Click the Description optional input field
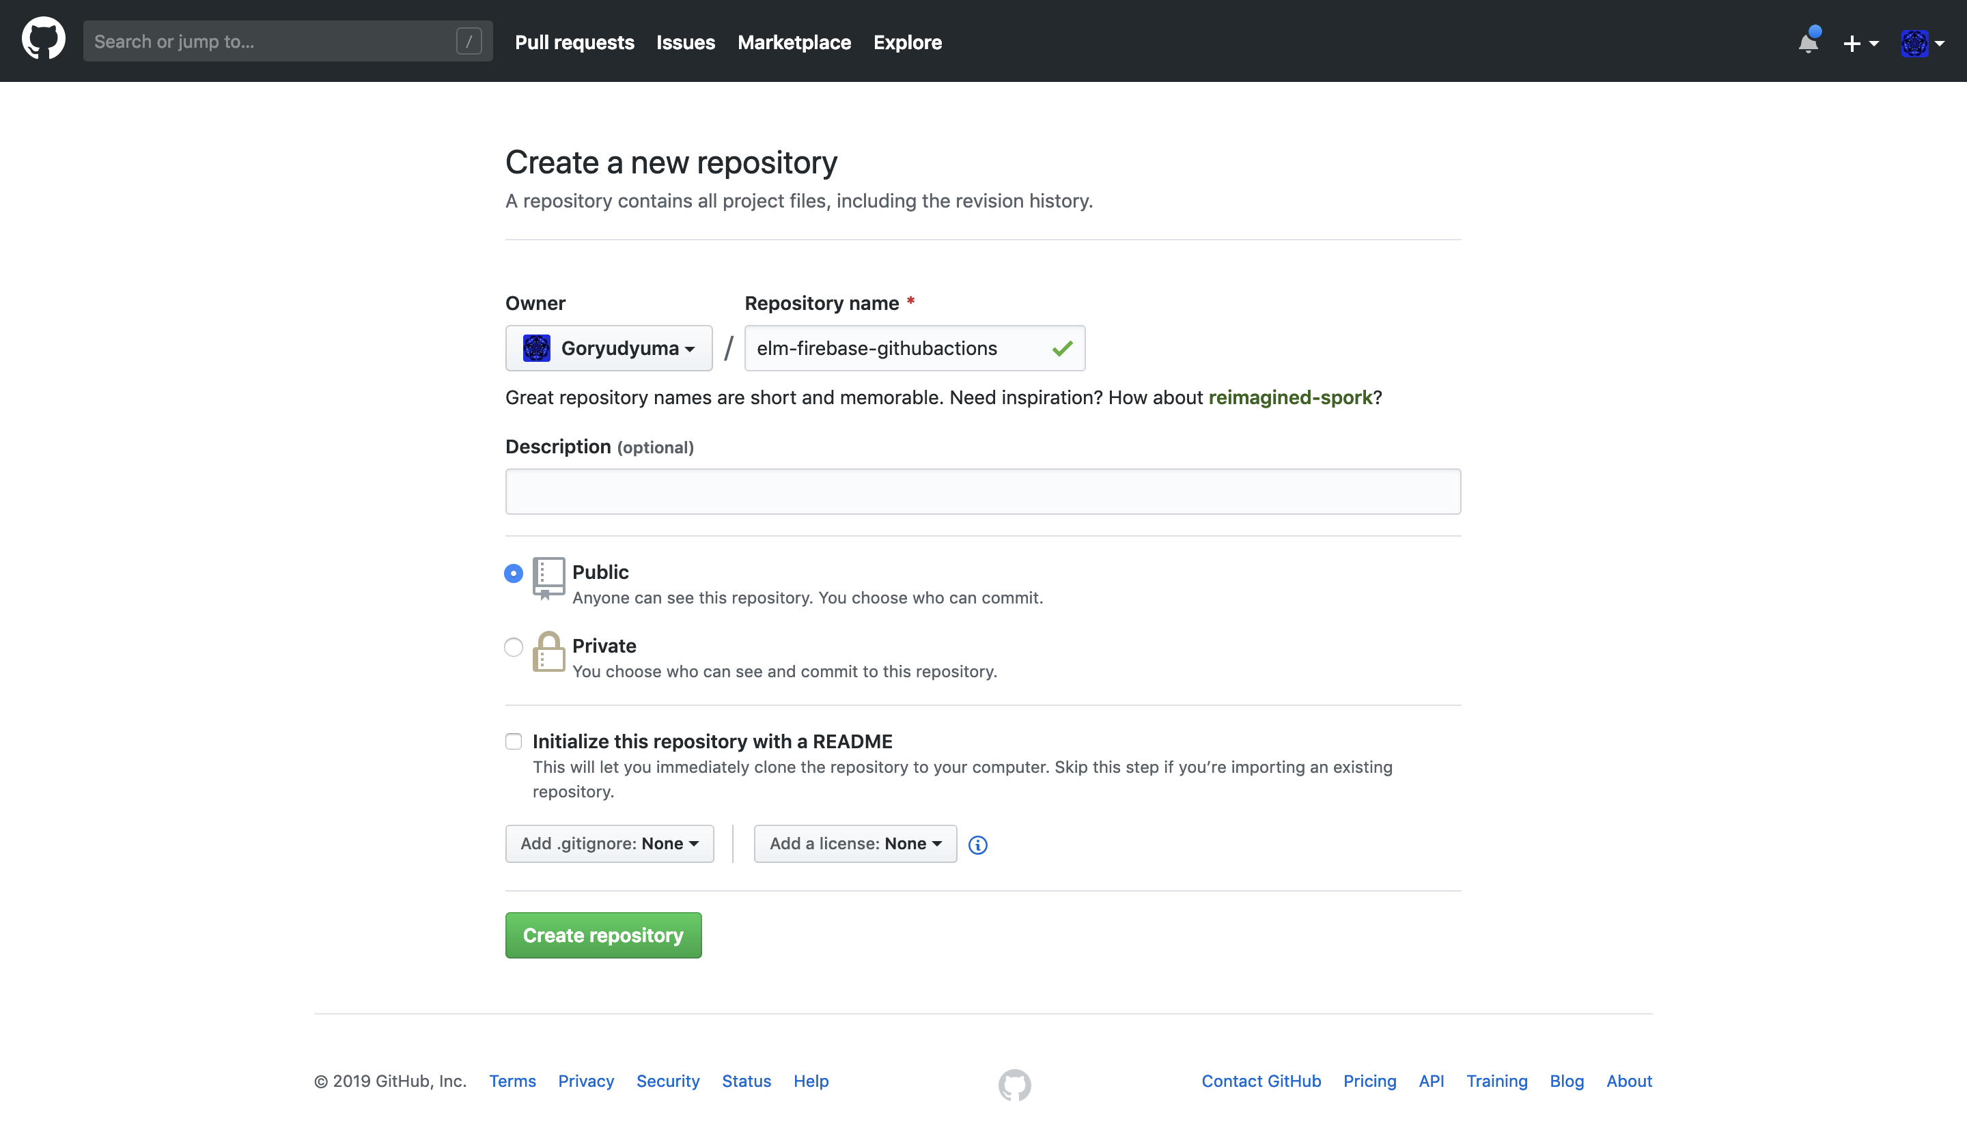1967x1121 pixels. (x=983, y=490)
